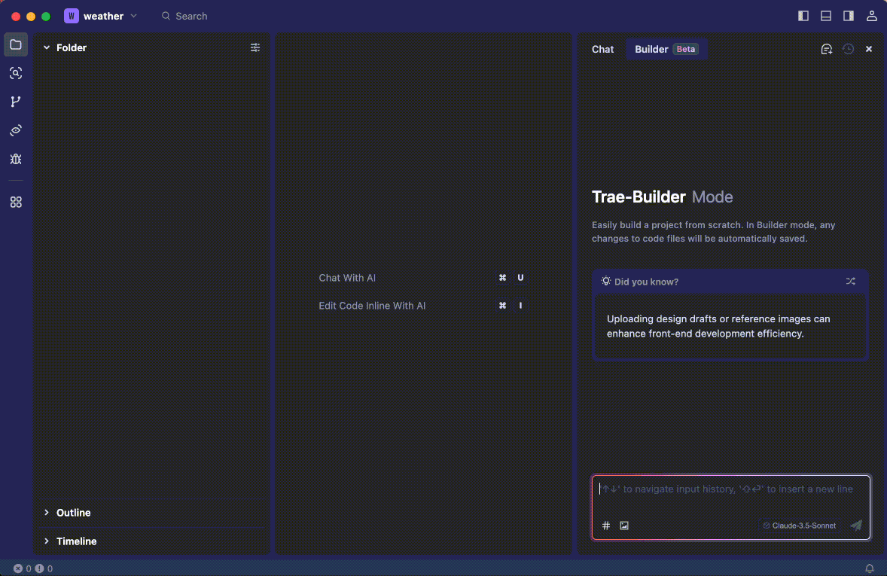Click the Chat With AI shortcut entry

coord(347,278)
